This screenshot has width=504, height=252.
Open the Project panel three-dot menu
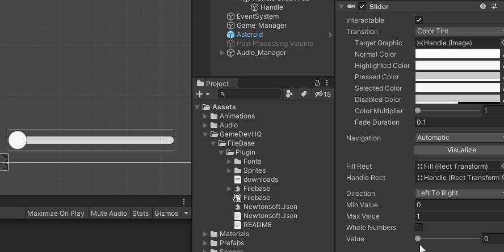click(x=327, y=83)
